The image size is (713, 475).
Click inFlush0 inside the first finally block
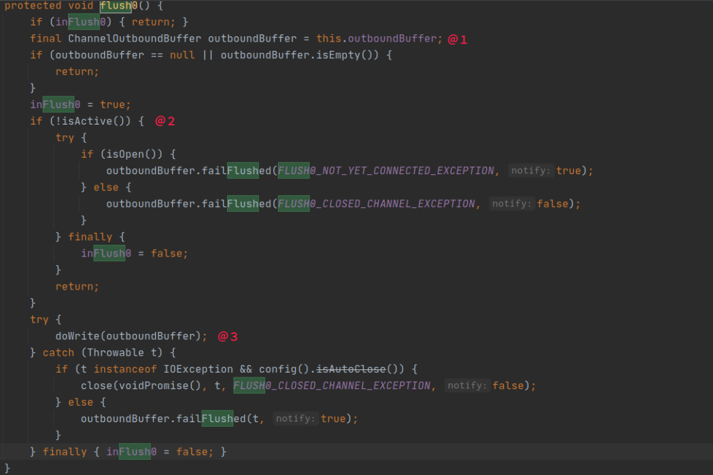pyautogui.click(x=106, y=253)
